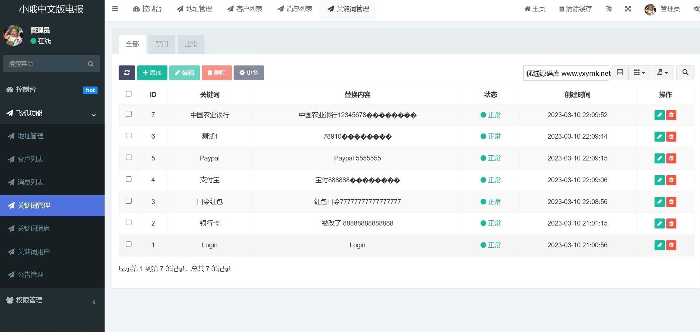Edit the Paypal row
The width and height of the screenshot is (700, 332).
(x=659, y=158)
